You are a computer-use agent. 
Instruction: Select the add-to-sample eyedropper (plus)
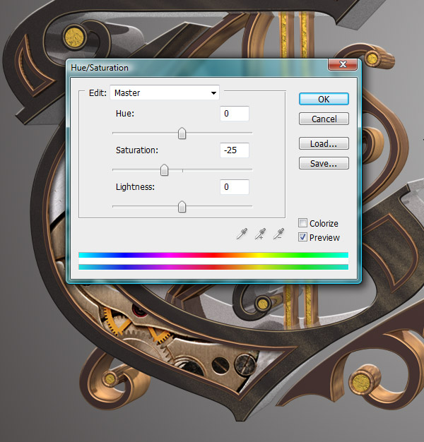point(260,234)
